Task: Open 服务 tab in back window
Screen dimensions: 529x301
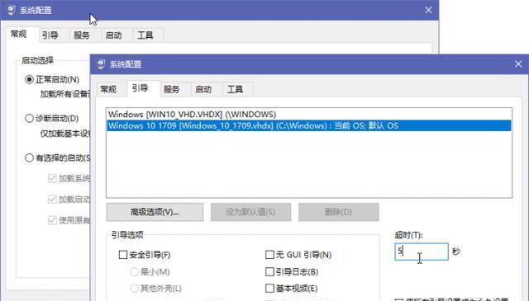Action: [82, 35]
